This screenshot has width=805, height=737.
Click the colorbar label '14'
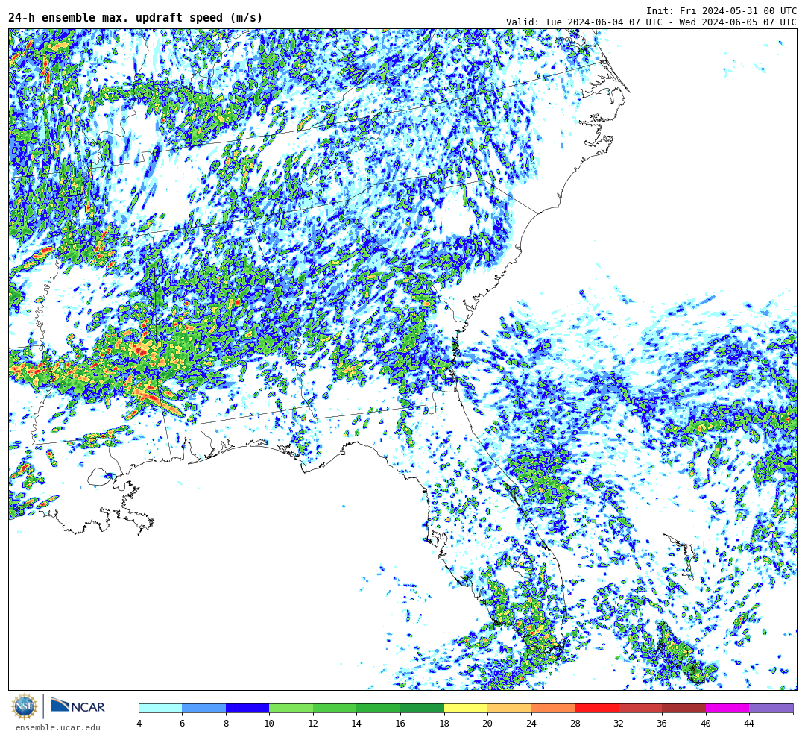[x=356, y=724]
